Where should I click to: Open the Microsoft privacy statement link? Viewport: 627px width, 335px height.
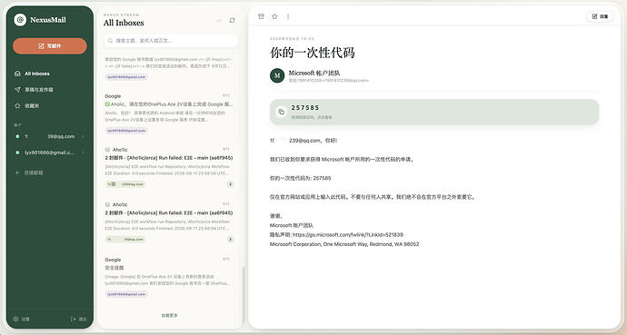(348, 235)
